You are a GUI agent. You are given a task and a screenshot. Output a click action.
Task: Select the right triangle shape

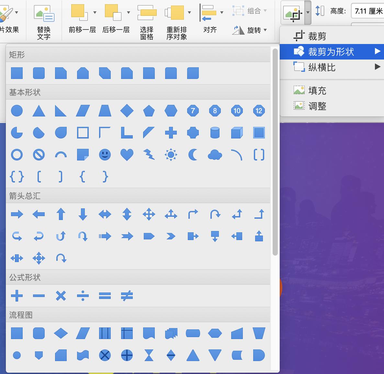coord(61,111)
